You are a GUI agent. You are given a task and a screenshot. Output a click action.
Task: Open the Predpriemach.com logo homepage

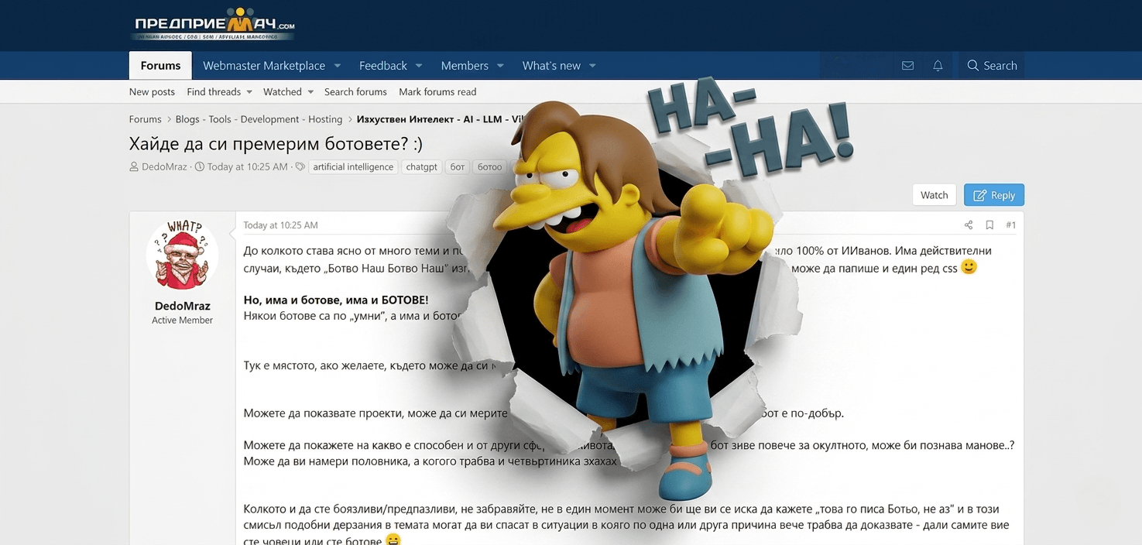click(x=214, y=25)
